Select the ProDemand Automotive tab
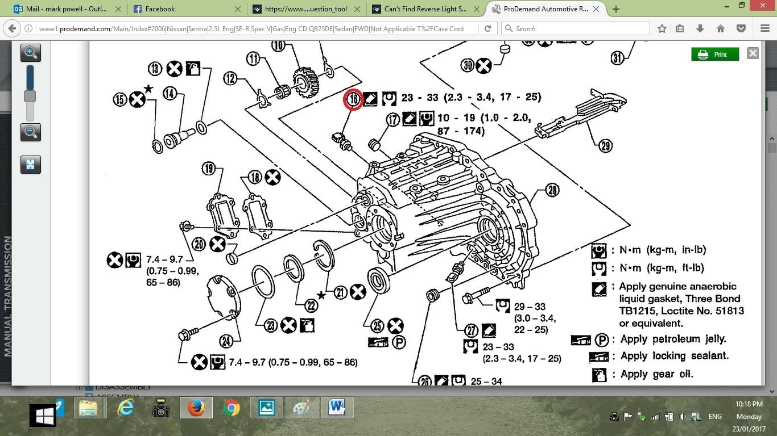The height and width of the screenshot is (436, 777). coord(547,9)
